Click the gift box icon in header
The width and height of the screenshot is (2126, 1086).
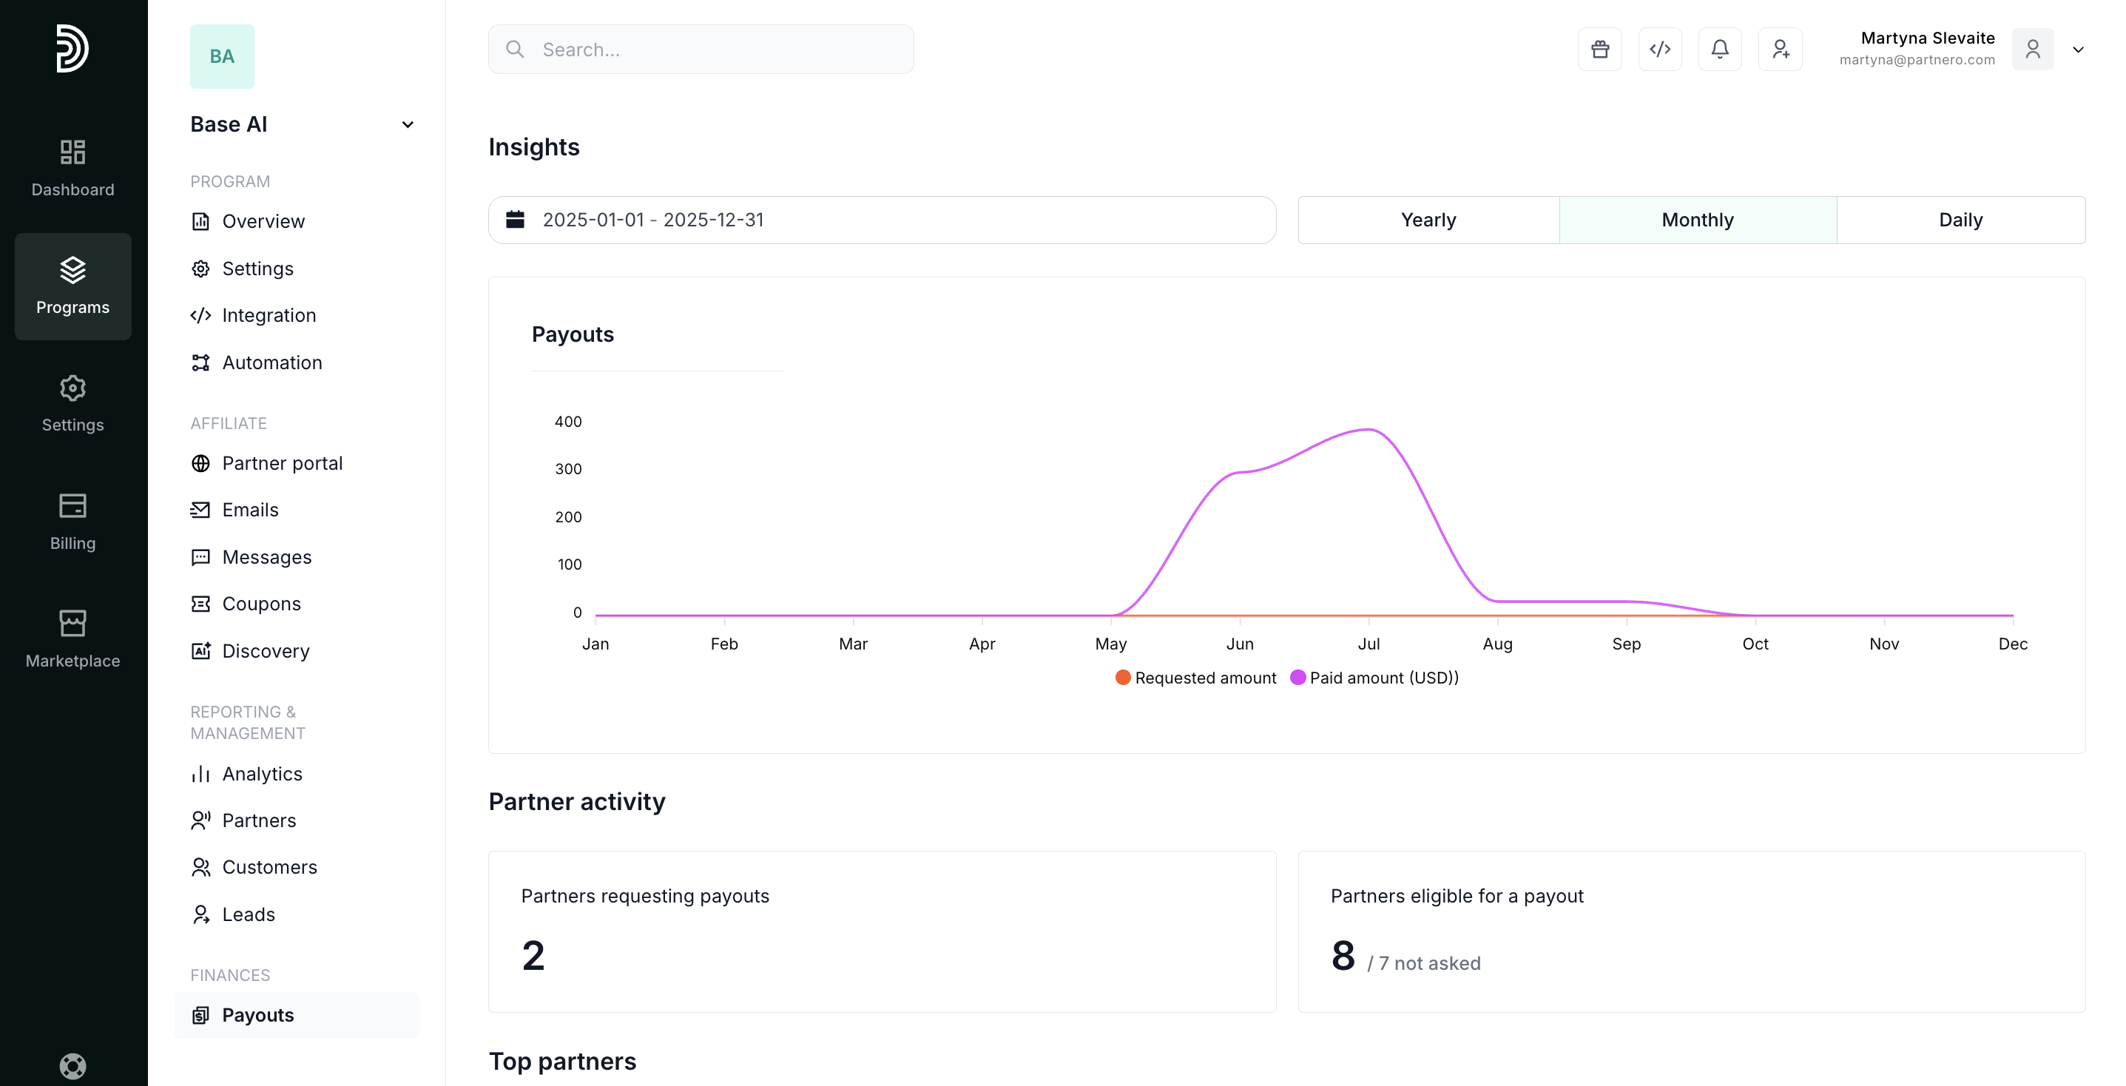point(1599,50)
